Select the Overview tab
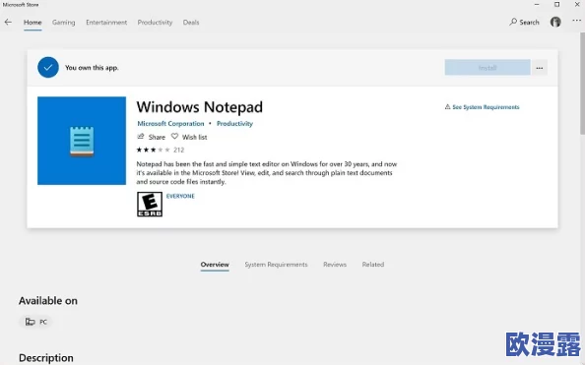585x365 pixels. pos(215,265)
